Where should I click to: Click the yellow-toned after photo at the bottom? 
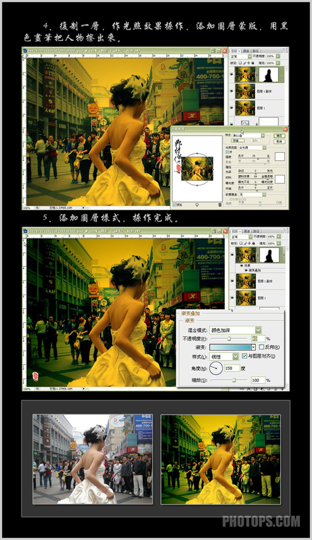[x=221, y=460]
